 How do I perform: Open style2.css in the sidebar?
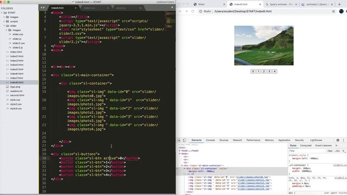(16, 104)
